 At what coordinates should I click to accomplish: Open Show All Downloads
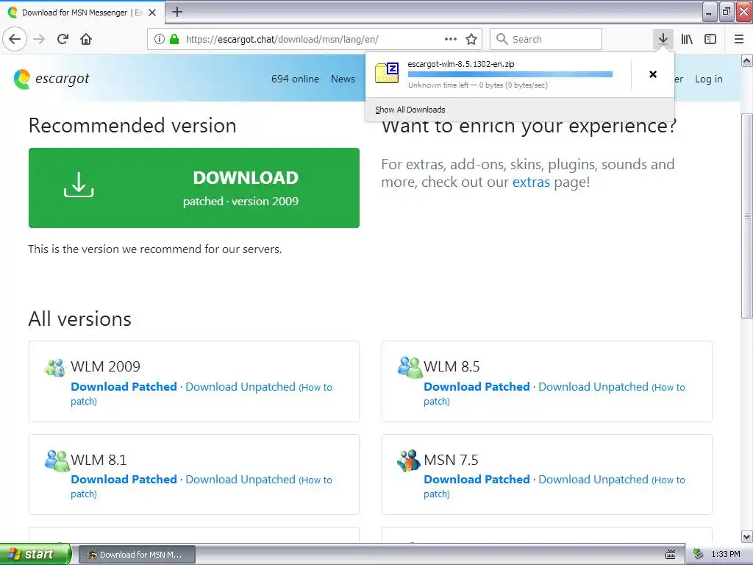pos(410,110)
